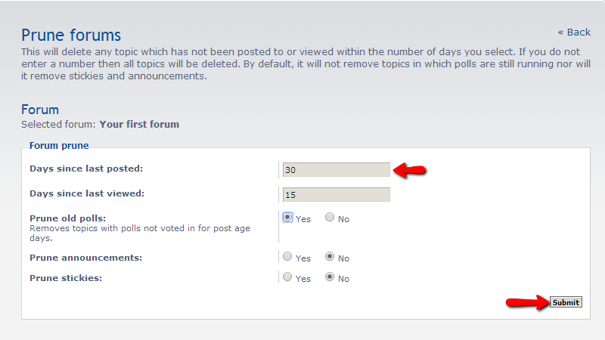Click the Prune forums page heading

pyautogui.click(x=71, y=35)
